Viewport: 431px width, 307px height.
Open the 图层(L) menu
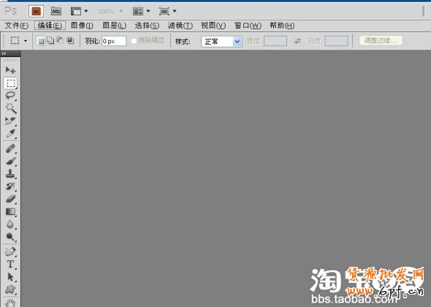[x=115, y=26]
